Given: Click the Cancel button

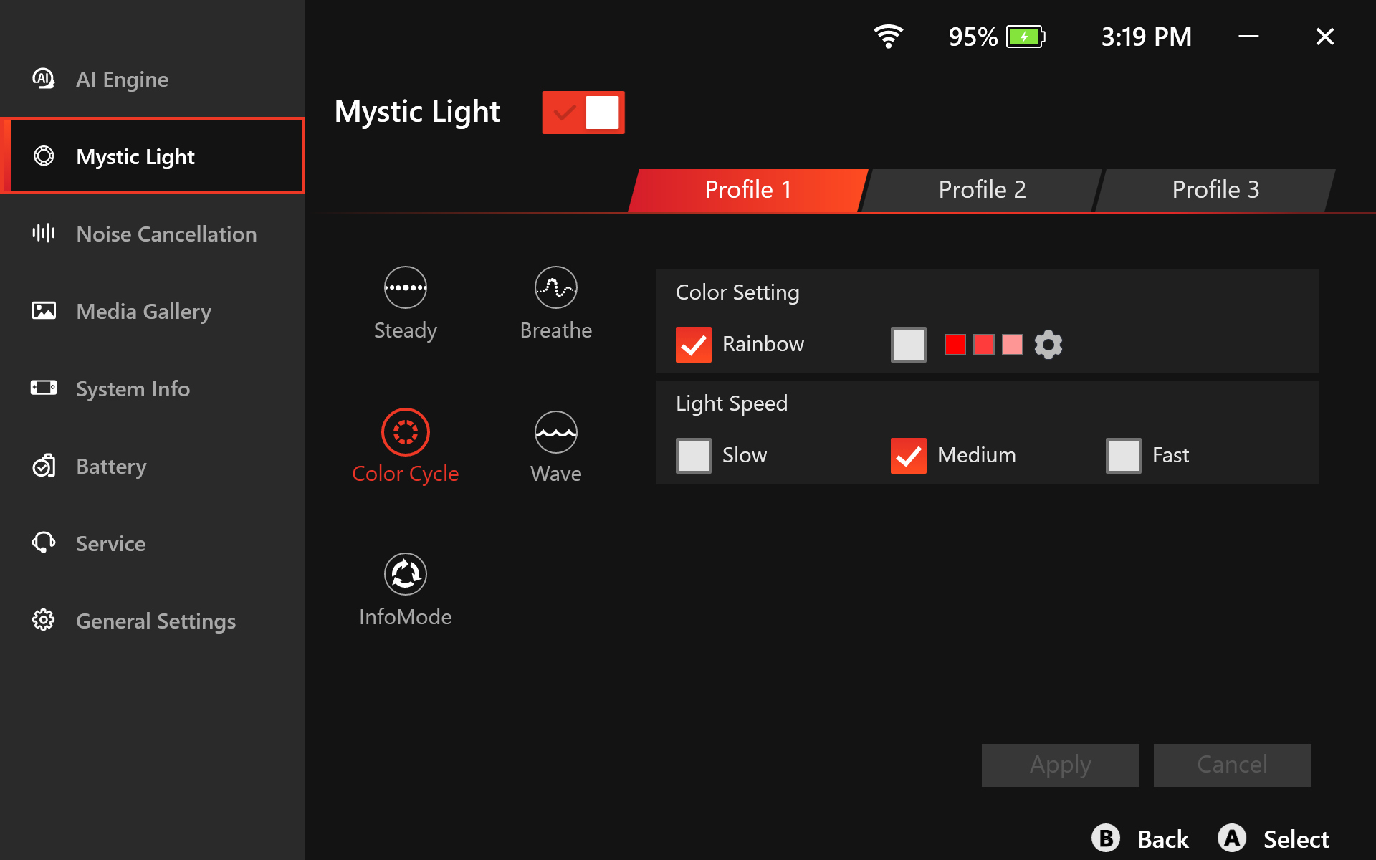Looking at the screenshot, I should tap(1233, 765).
